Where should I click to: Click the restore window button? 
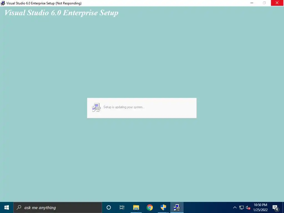[264, 3]
